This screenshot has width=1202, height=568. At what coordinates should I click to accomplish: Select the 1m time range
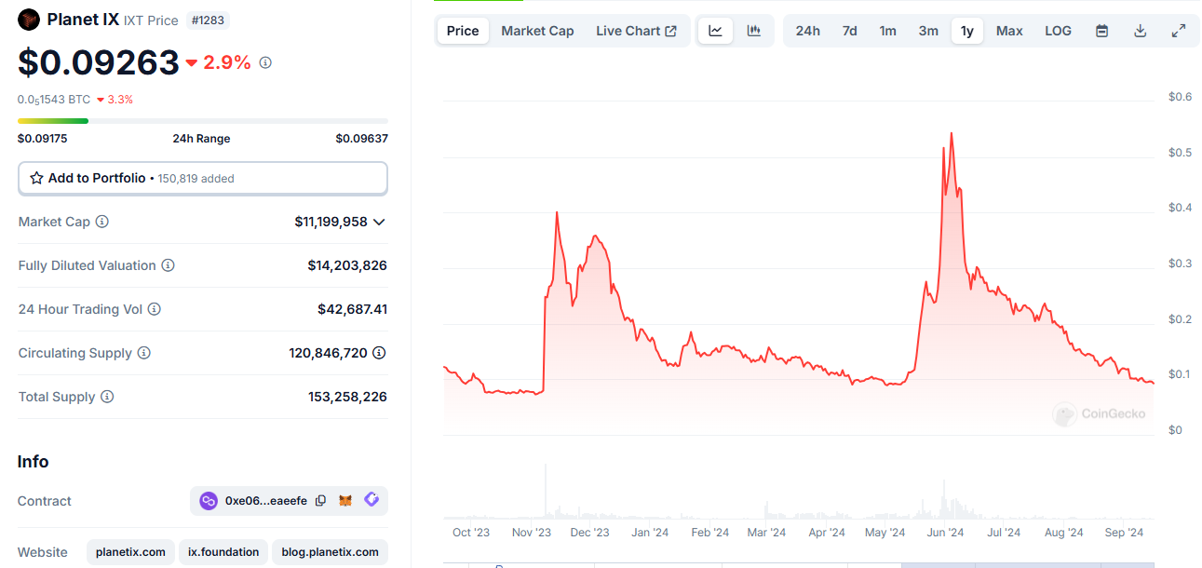[x=888, y=31]
